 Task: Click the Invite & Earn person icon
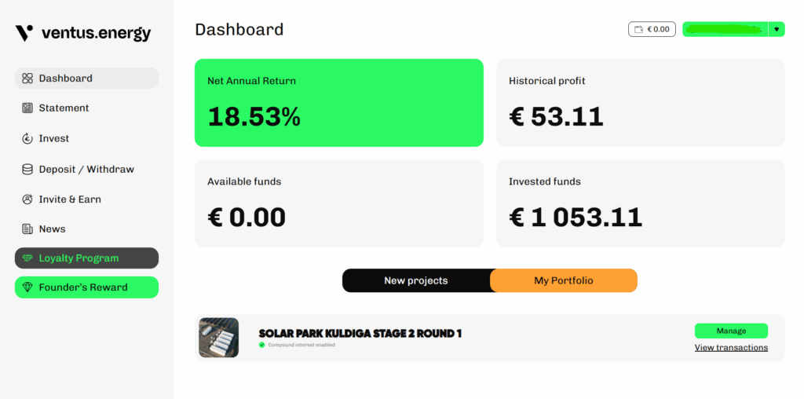click(x=27, y=199)
